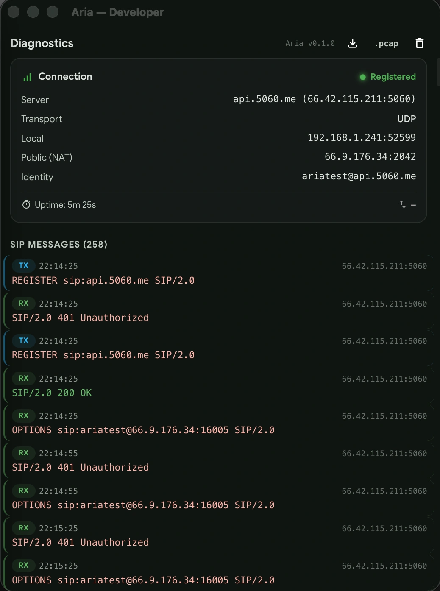440x591 pixels.
Task: Click the green Registered status dot
Action: [362, 77]
